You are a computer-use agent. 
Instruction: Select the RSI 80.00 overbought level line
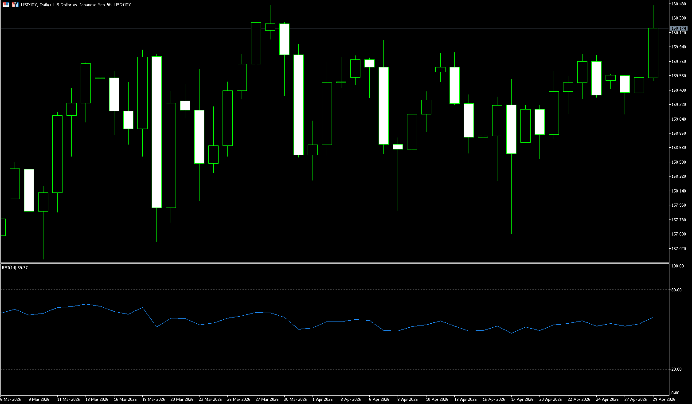(332, 290)
